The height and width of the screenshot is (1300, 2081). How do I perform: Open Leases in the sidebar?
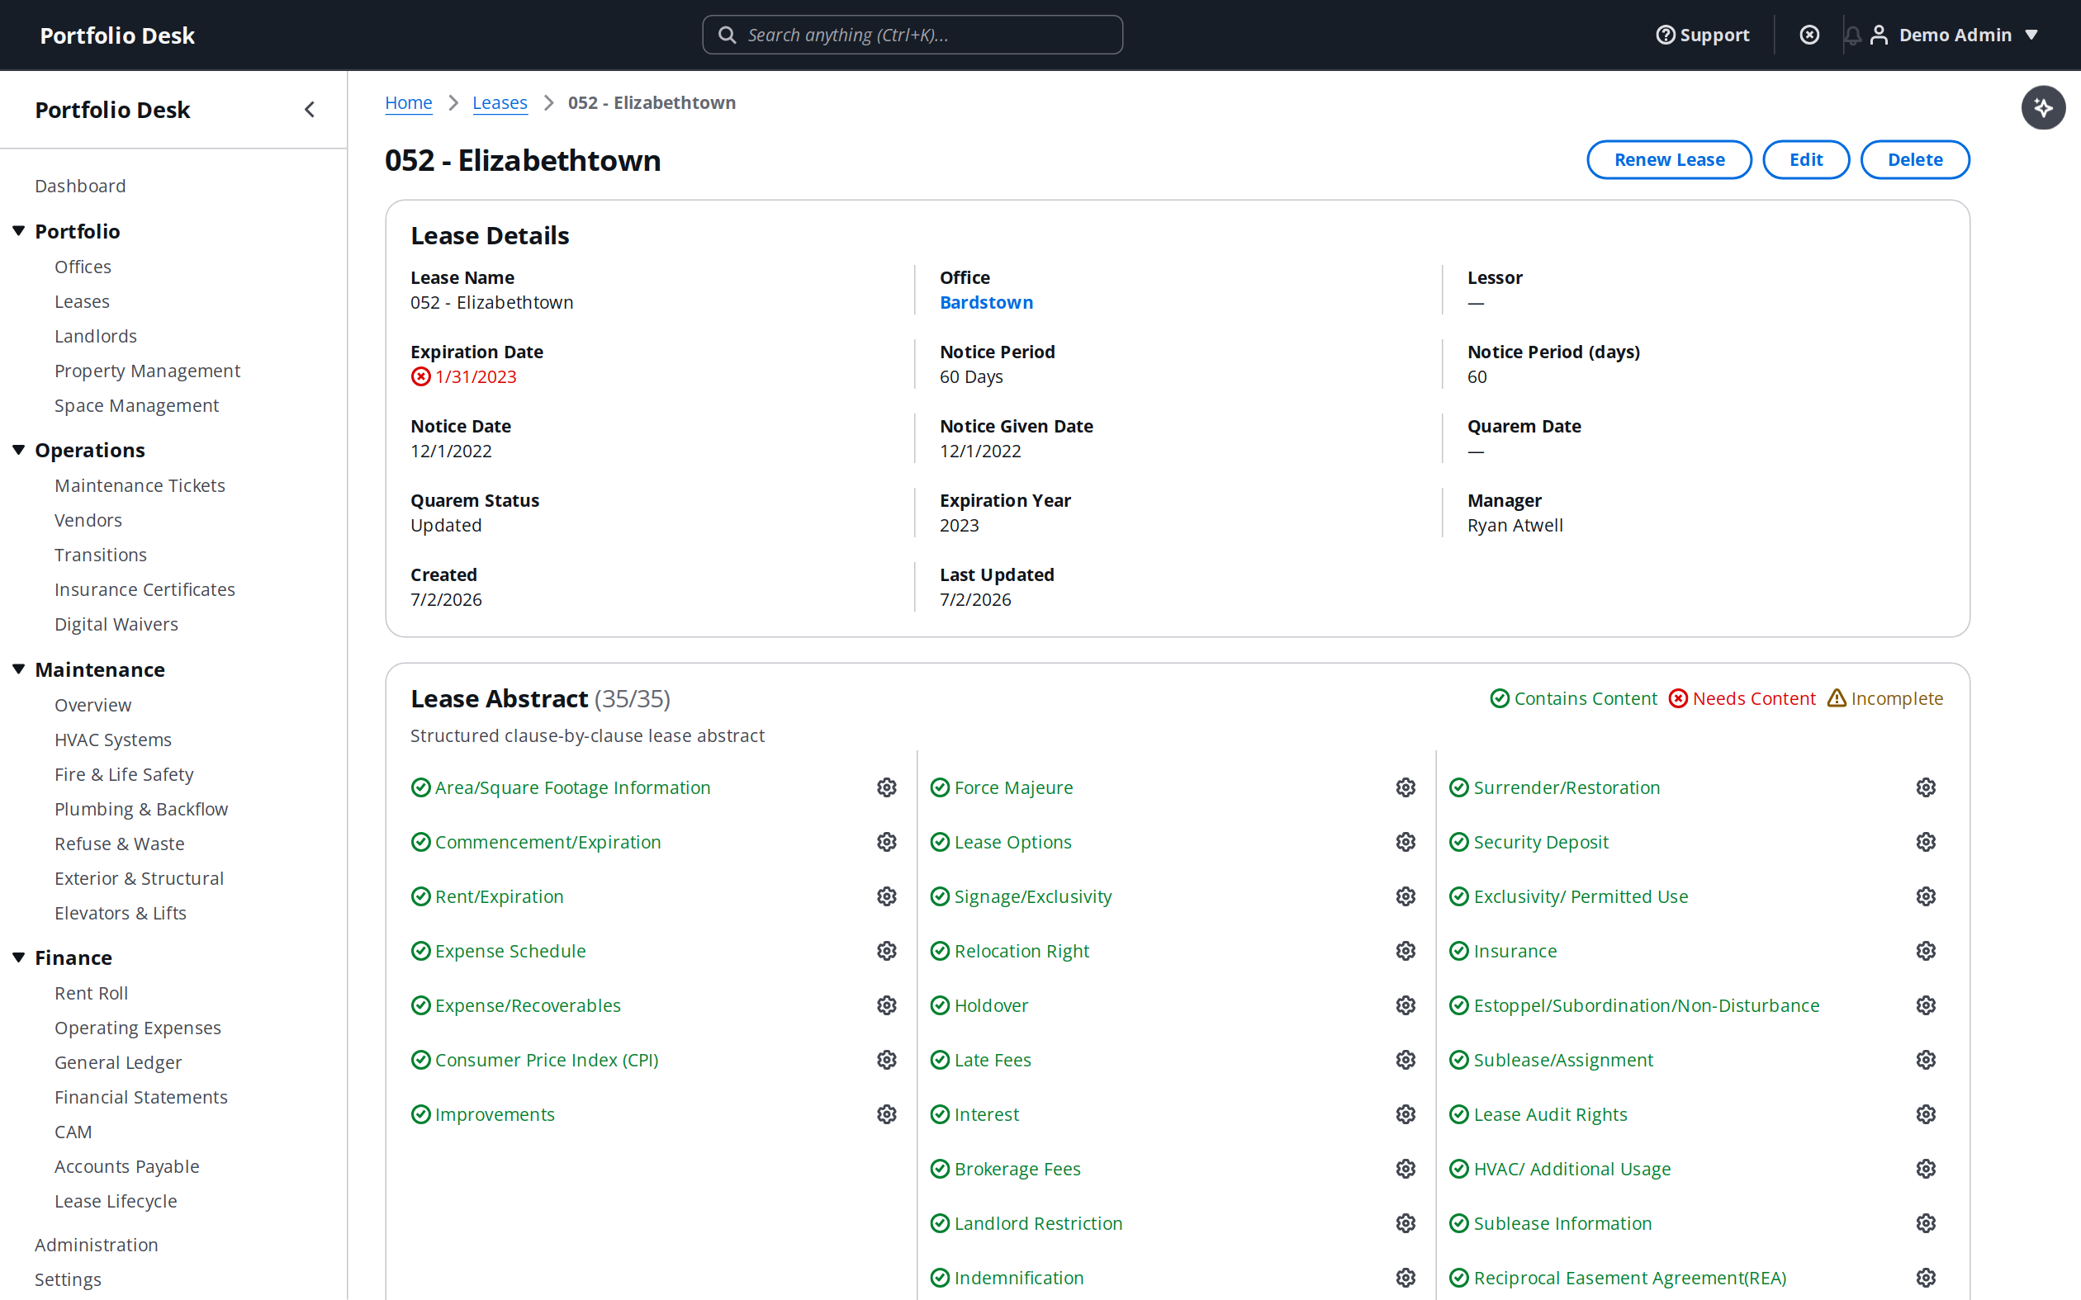(82, 301)
